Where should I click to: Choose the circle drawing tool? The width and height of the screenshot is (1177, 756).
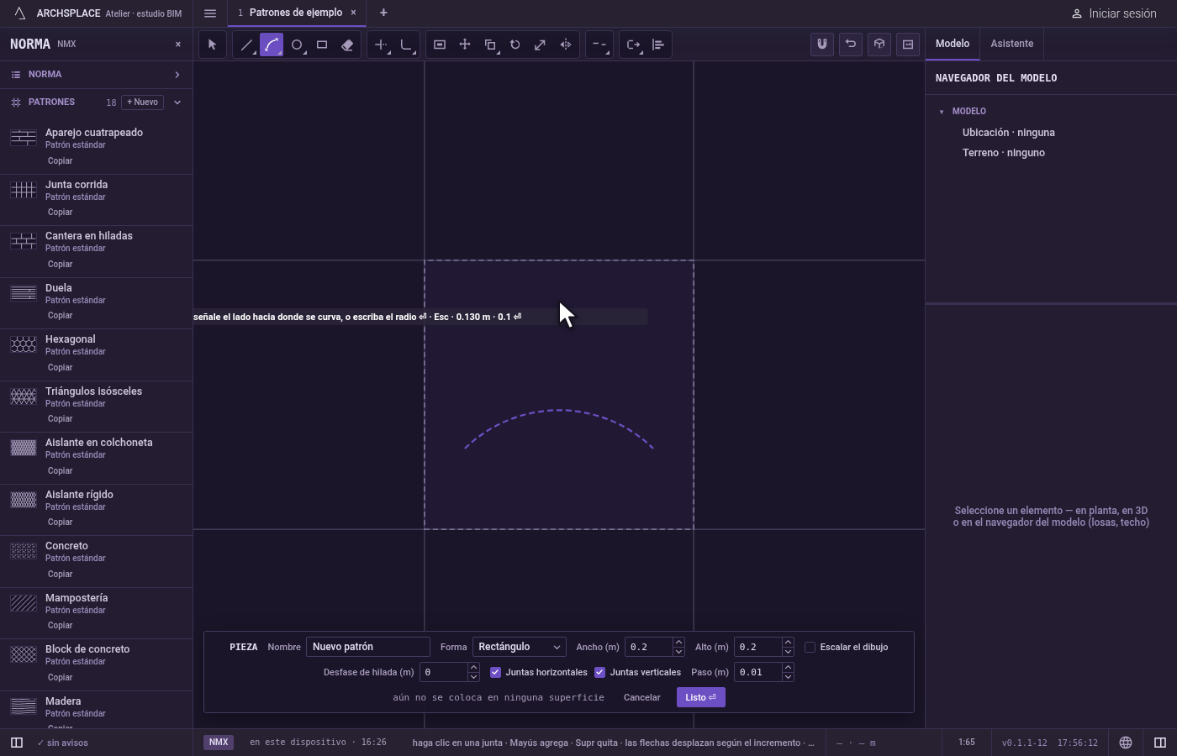click(297, 45)
